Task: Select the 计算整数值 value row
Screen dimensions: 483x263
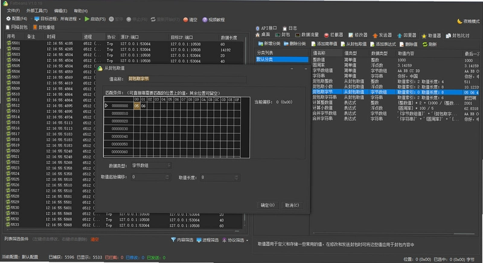Action: (395, 103)
